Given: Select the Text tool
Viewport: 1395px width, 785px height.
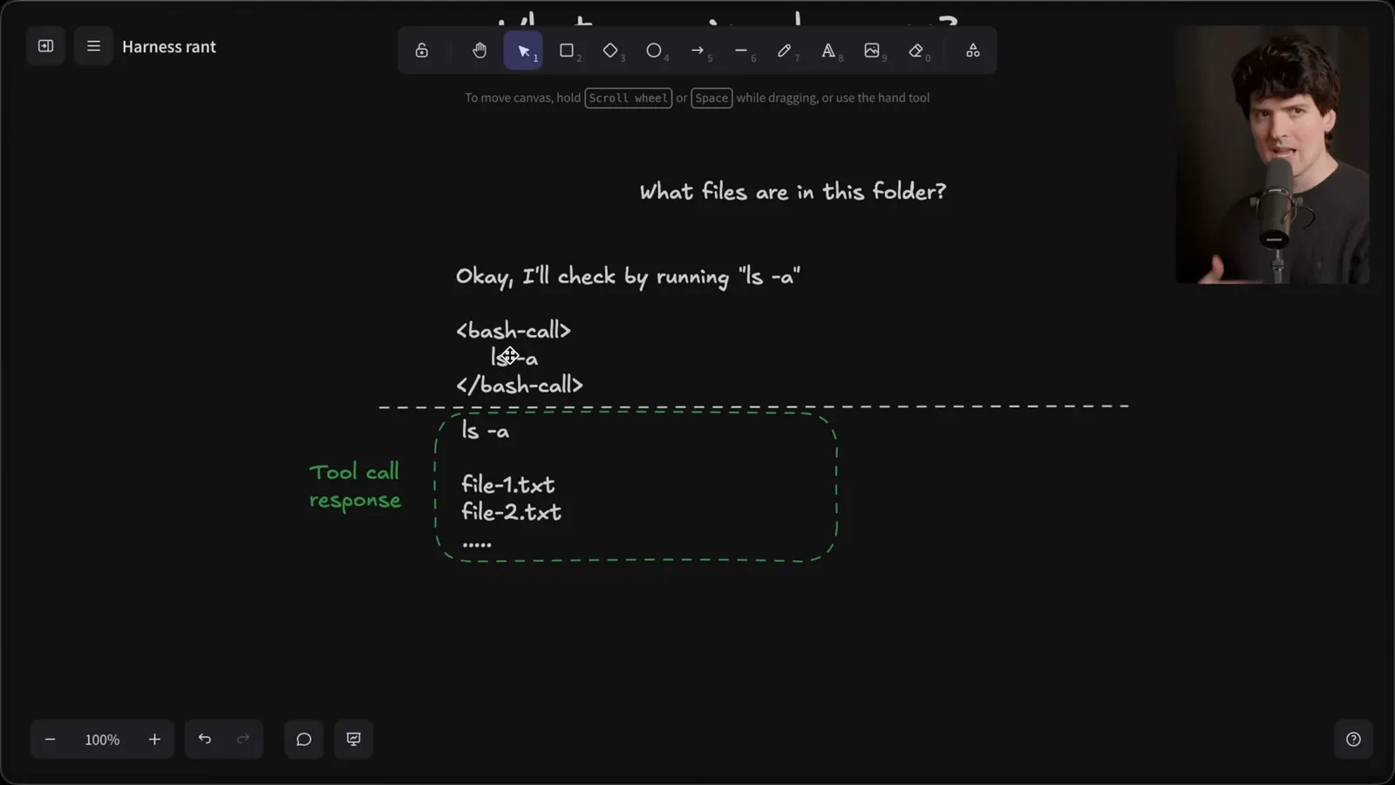Looking at the screenshot, I should pyautogui.click(x=828, y=51).
